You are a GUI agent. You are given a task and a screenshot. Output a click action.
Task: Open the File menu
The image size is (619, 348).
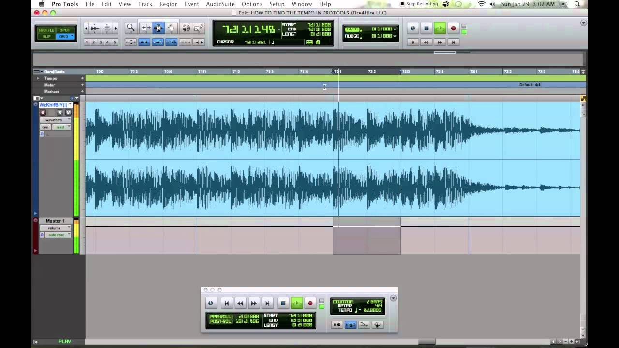(x=90, y=4)
